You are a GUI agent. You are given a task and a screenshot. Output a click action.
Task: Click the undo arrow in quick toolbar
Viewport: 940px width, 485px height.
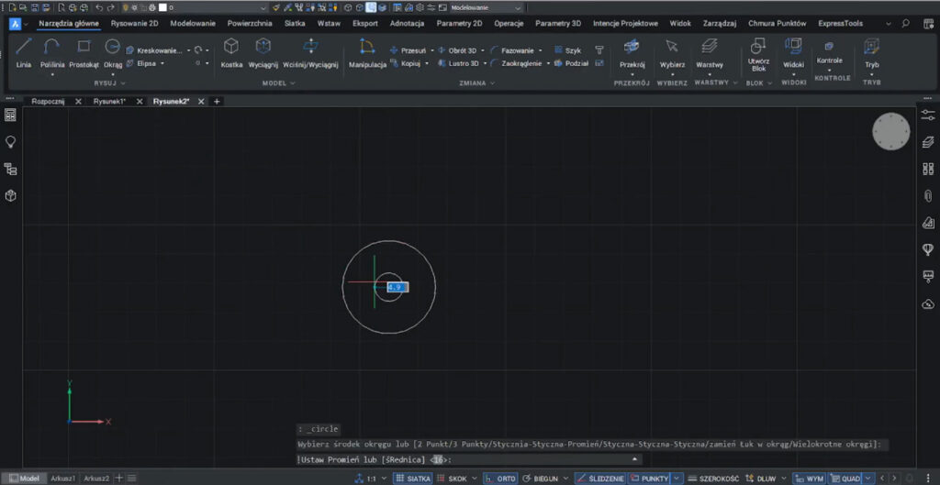[x=99, y=7]
